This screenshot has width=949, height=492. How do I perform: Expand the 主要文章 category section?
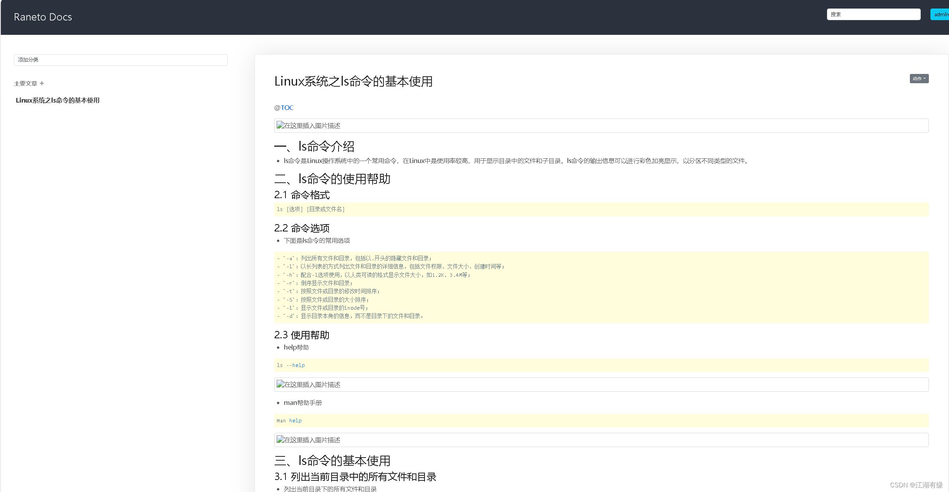pyautogui.click(x=26, y=83)
